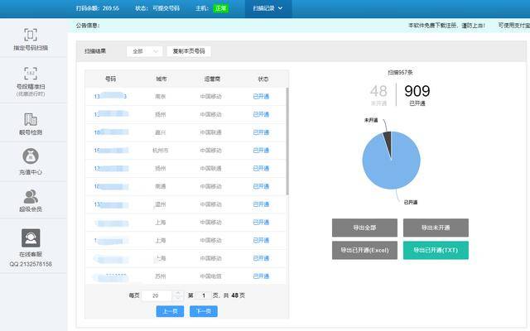Click the green 导出已开通(TXT) button

(436, 250)
